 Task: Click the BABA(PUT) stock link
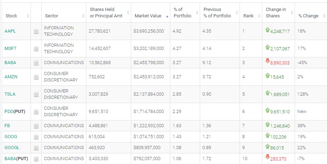coord(16,158)
